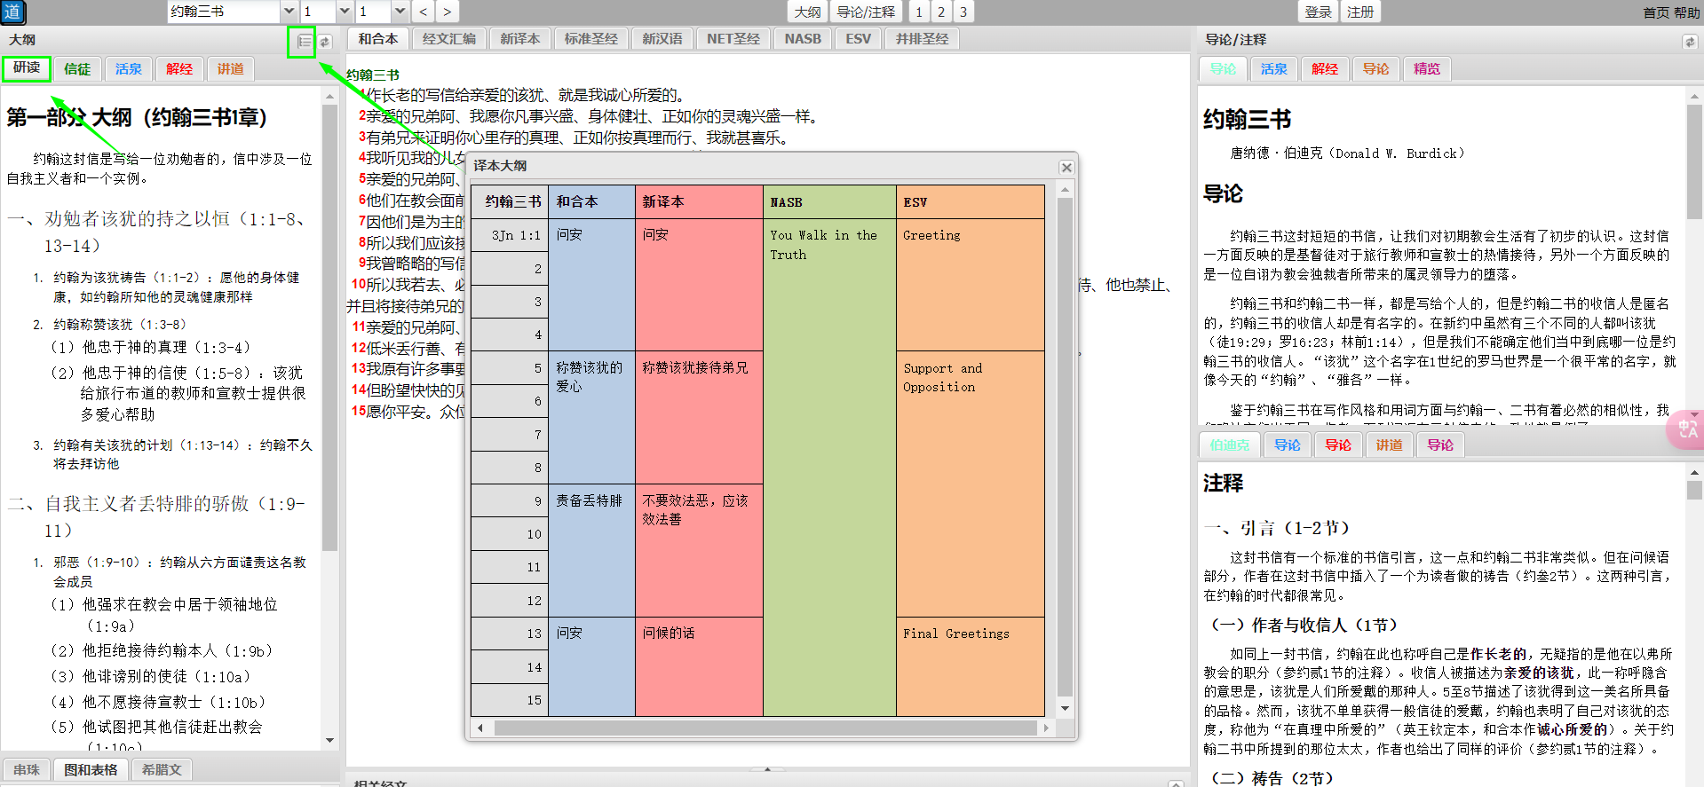The width and height of the screenshot is (1704, 787).
Task: Go to previous chapter with the < arrow
Action: [x=424, y=12]
